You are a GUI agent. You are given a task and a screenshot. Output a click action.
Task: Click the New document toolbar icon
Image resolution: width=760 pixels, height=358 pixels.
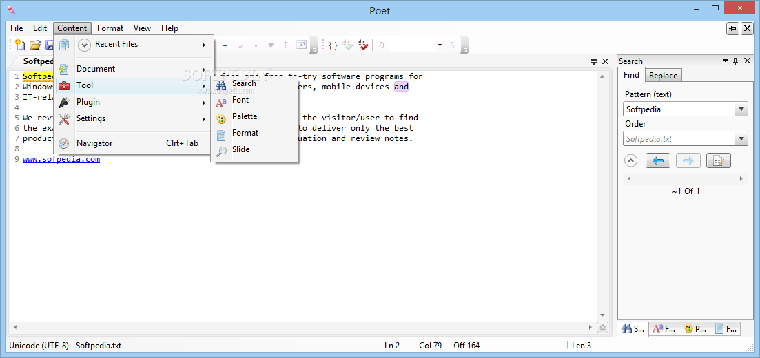point(20,45)
